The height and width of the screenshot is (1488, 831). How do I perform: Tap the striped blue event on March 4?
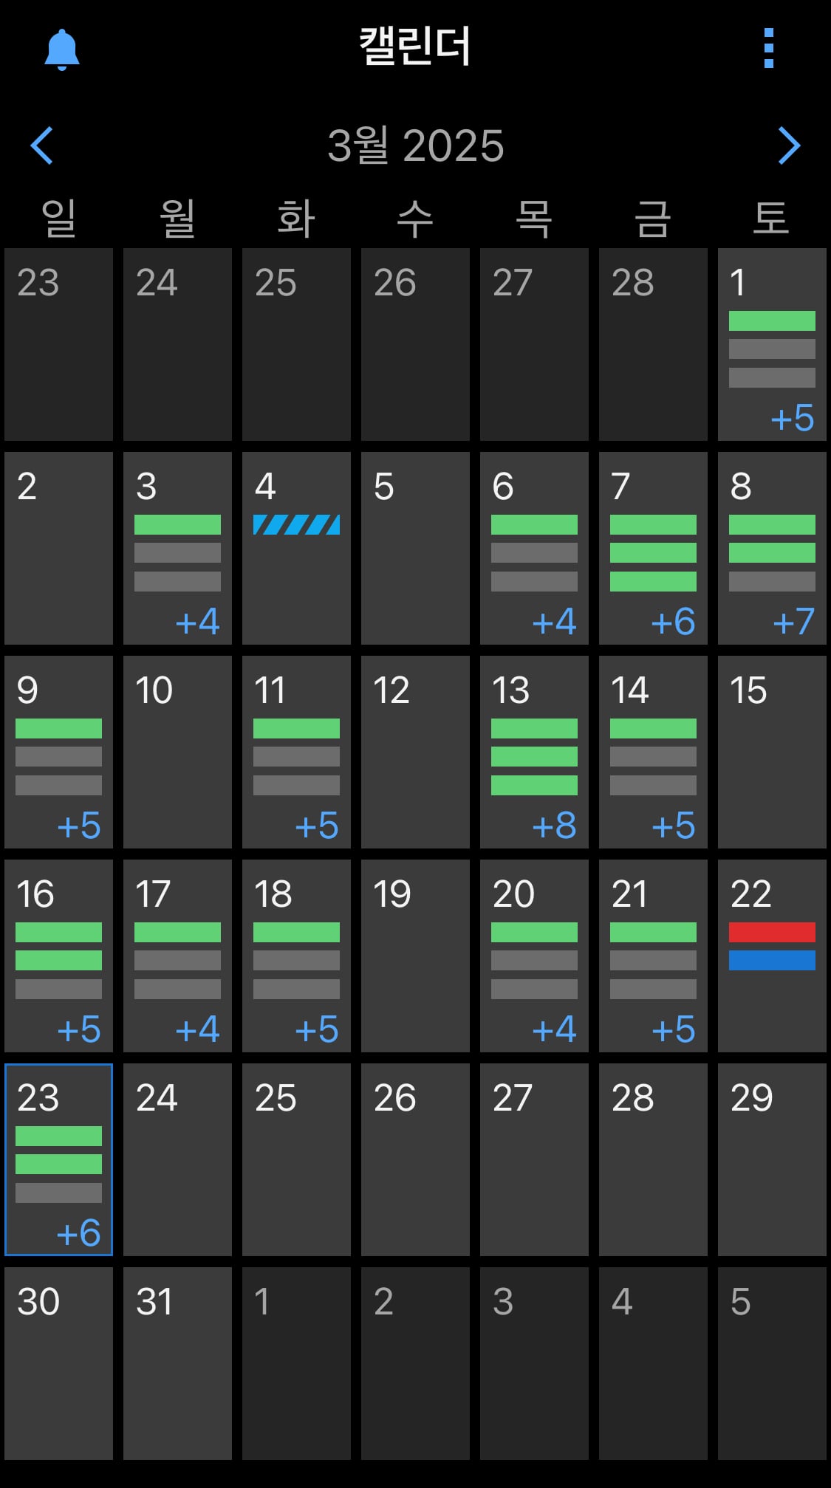(x=296, y=524)
